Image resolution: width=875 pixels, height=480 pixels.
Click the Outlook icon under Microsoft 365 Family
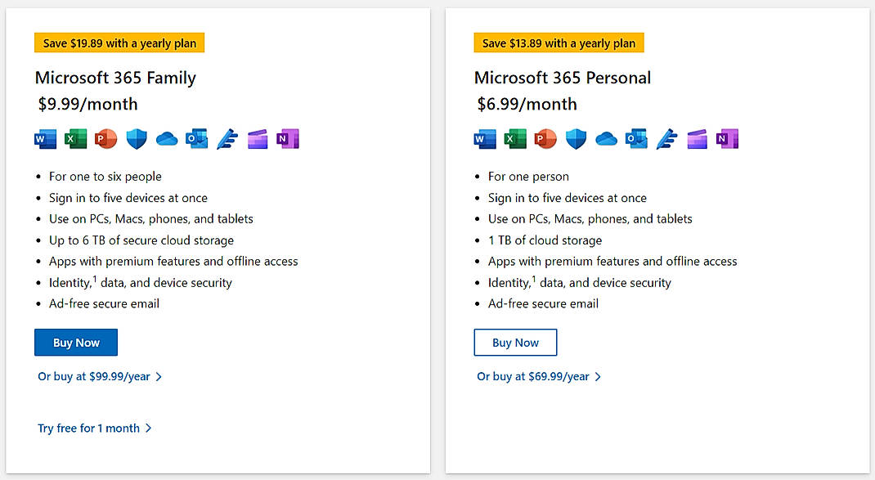[196, 139]
